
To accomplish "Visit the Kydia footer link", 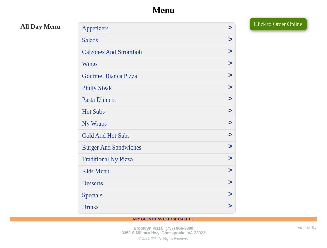I will pos(154,238).
